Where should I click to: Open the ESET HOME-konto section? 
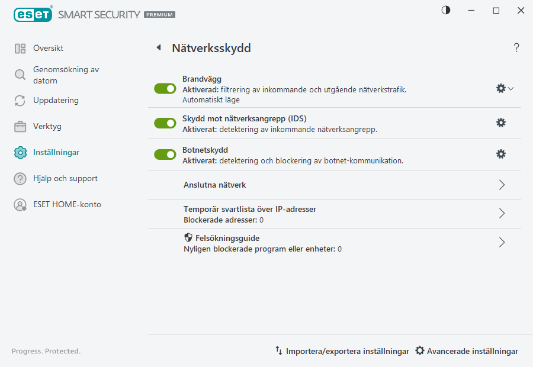tap(67, 204)
